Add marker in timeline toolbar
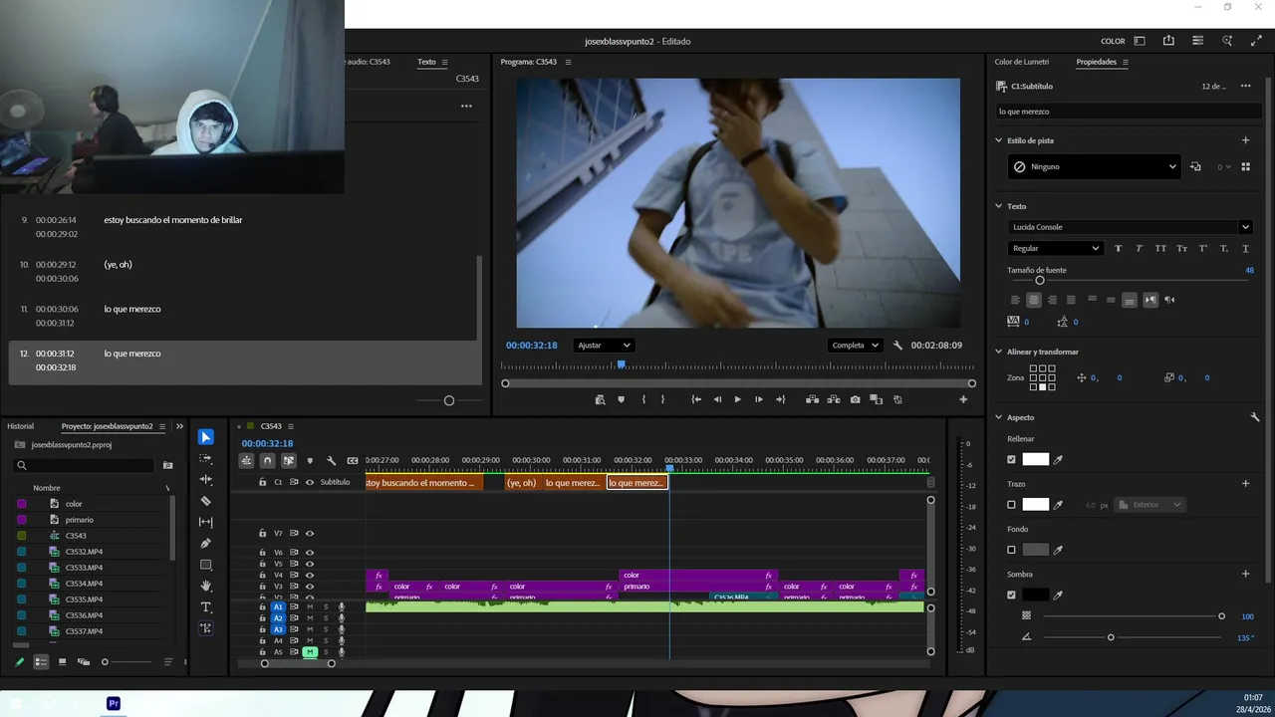Viewport: 1275px width, 717px height. pos(310,461)
